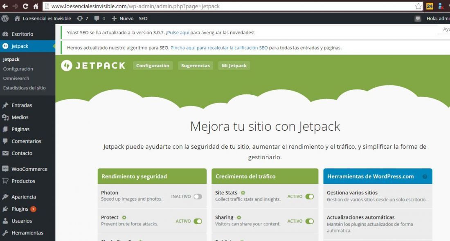450x241 pixels.
Task: Click the Sugerencias button in Jetpack header
Action: coord(196,66)
